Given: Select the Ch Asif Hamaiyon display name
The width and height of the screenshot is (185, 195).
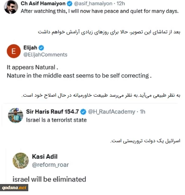Looking at the screenshot, I should (x=43, y=3).
